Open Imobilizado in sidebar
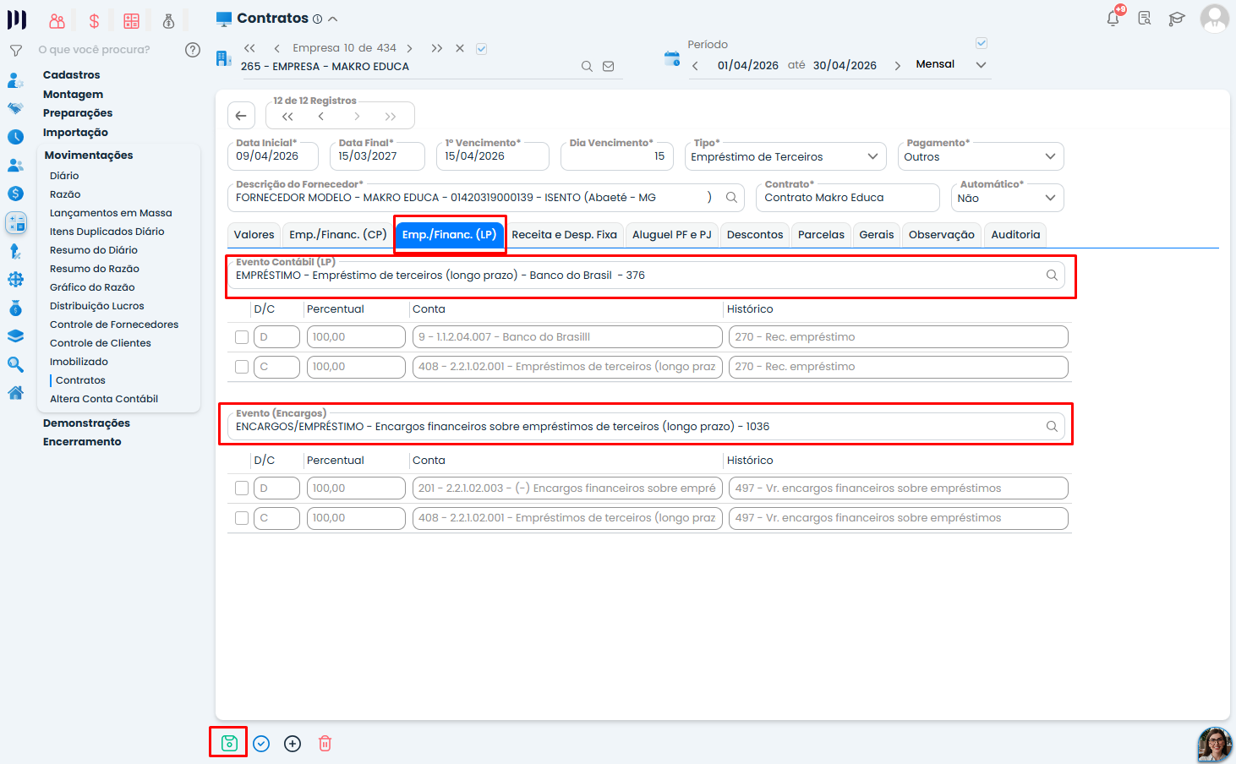This screenshot has height=764, width=1236. click(x=79, y=362)
